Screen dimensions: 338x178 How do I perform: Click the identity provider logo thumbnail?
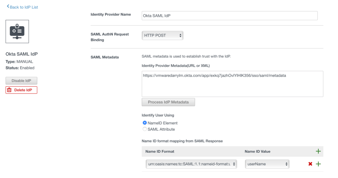click(x=17, y=31)
